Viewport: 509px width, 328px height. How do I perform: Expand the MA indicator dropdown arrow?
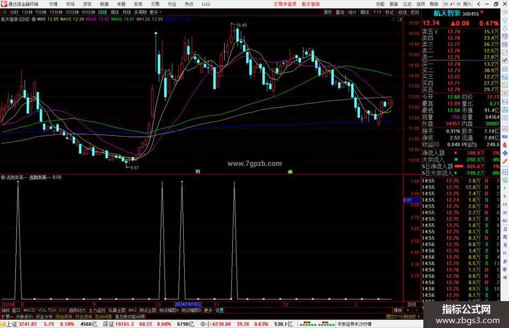pos(33,19)
